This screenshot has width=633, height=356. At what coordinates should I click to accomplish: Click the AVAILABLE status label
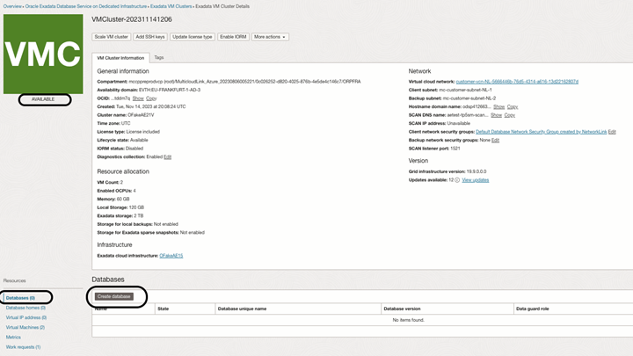43,99
